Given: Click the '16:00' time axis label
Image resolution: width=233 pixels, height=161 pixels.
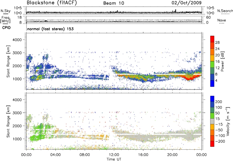Looking at the screenshot, I should click(x=143, y=155).
